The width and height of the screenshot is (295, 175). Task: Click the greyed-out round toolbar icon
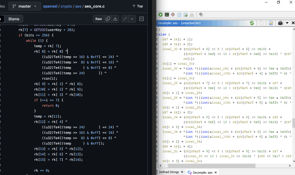tap(201, 14)
